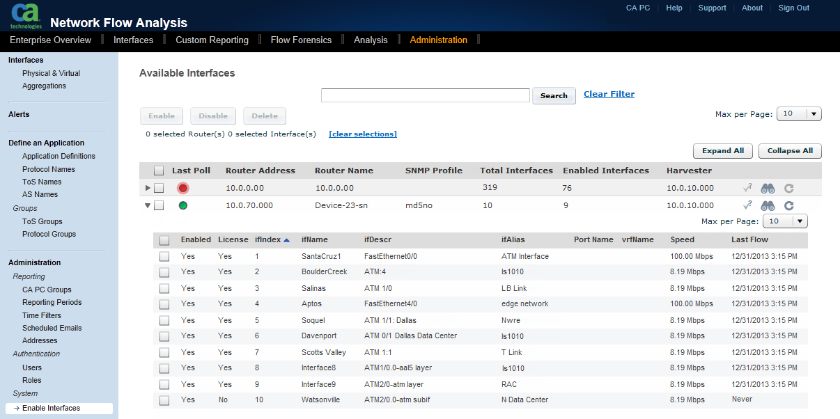This screenshot has height=419, width=840.
Task: Open the CA PC link
Action: tap(639, 8)
